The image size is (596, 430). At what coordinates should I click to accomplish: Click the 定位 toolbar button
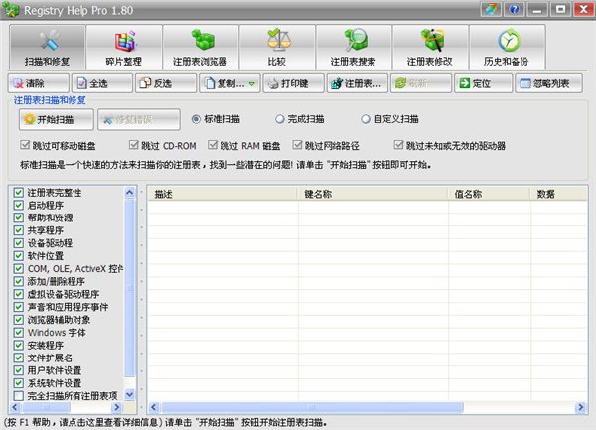pos(483,83)
